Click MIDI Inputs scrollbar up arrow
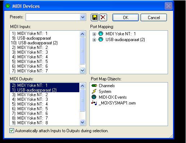 (x=83, y=34)
